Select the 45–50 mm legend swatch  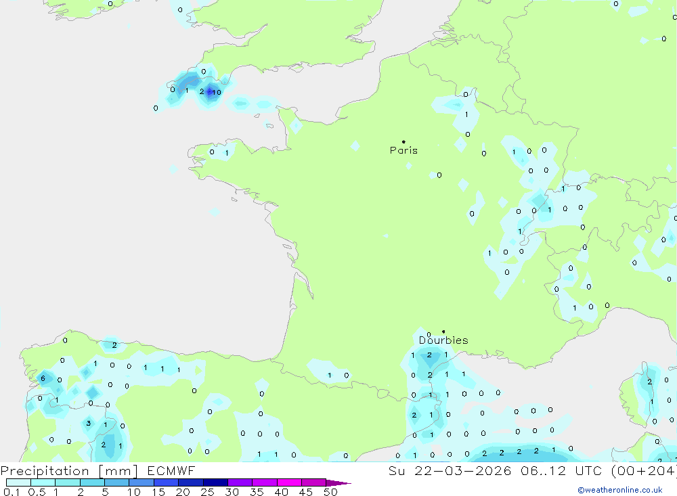click(x=314, y=482)
